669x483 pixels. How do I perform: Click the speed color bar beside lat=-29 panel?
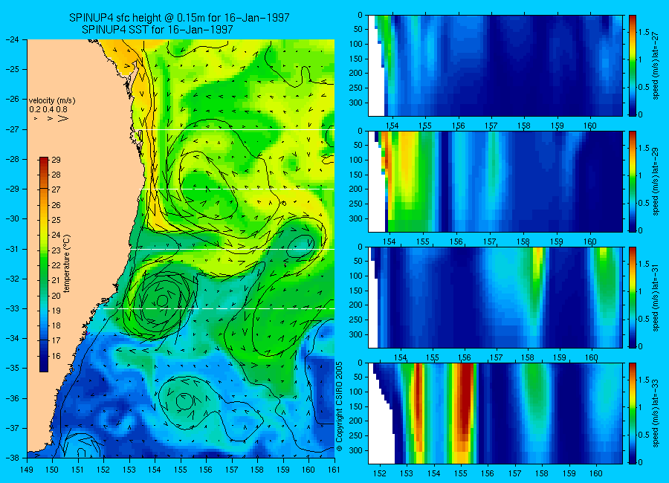[x=632, y=181]
